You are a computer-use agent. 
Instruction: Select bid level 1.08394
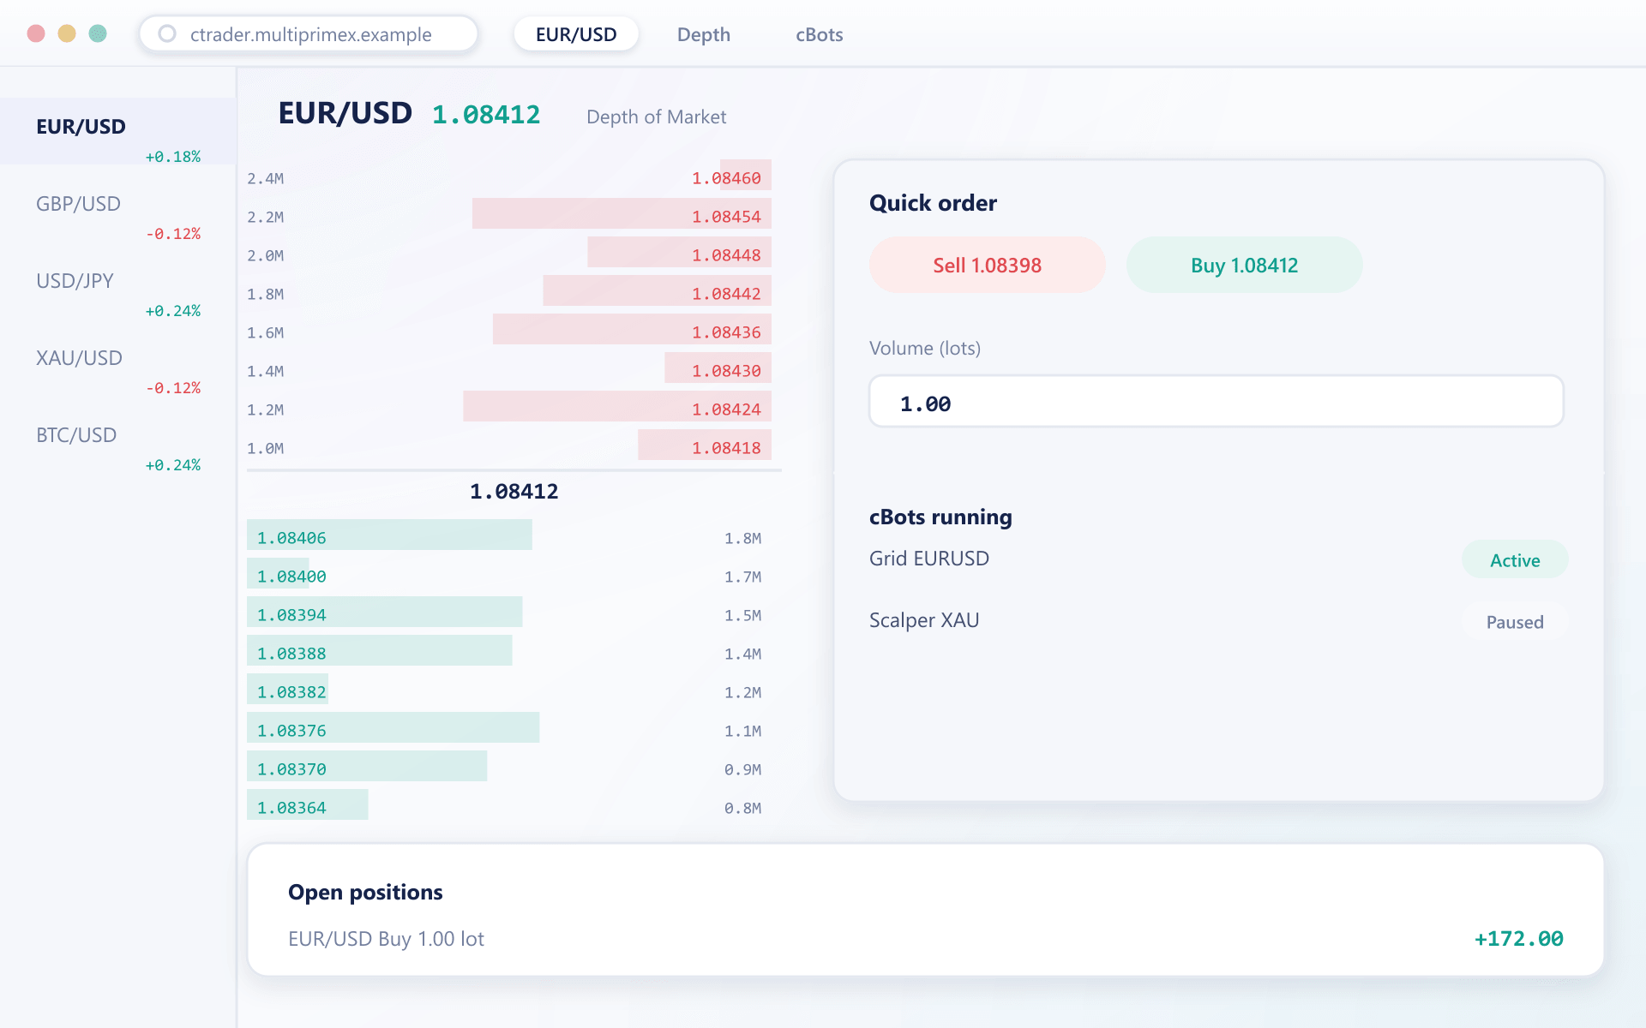[x=509, y=612]
